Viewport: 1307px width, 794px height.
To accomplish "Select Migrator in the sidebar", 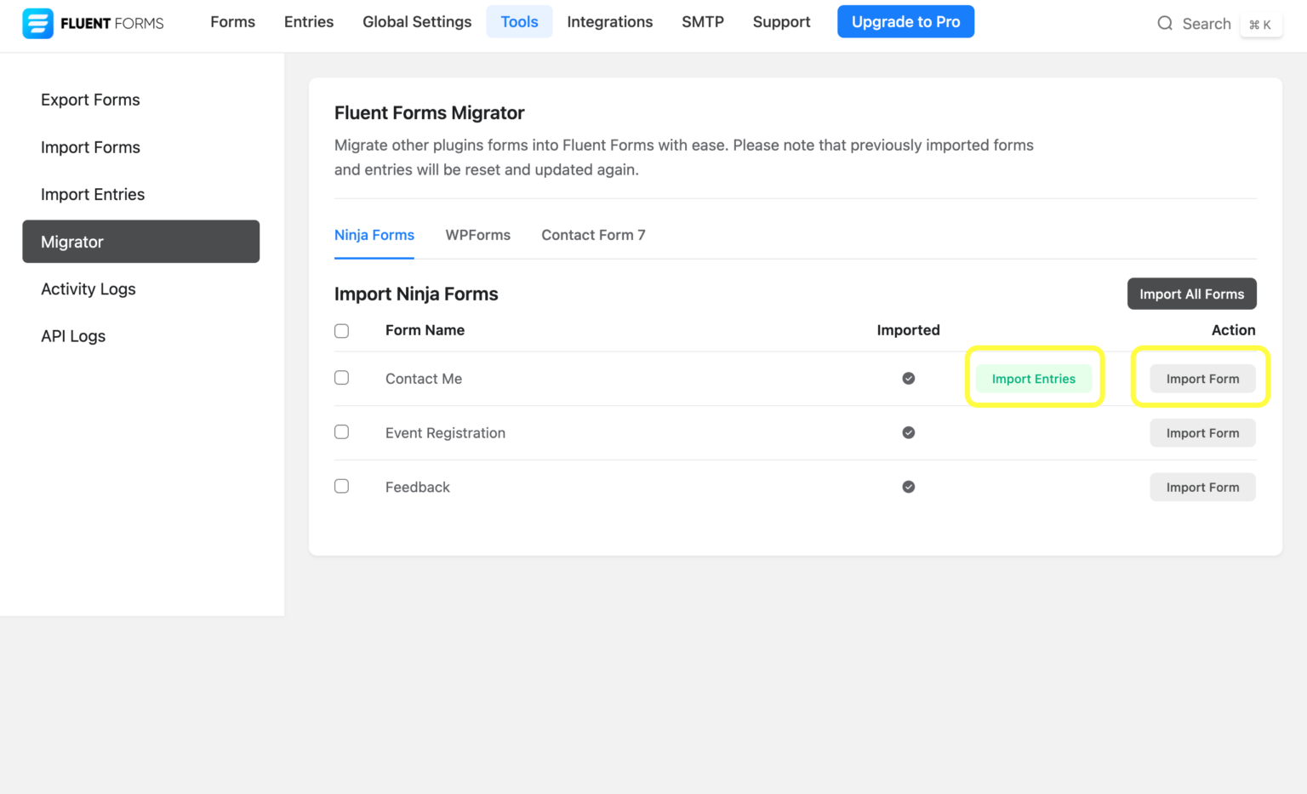I will [72, 242].
